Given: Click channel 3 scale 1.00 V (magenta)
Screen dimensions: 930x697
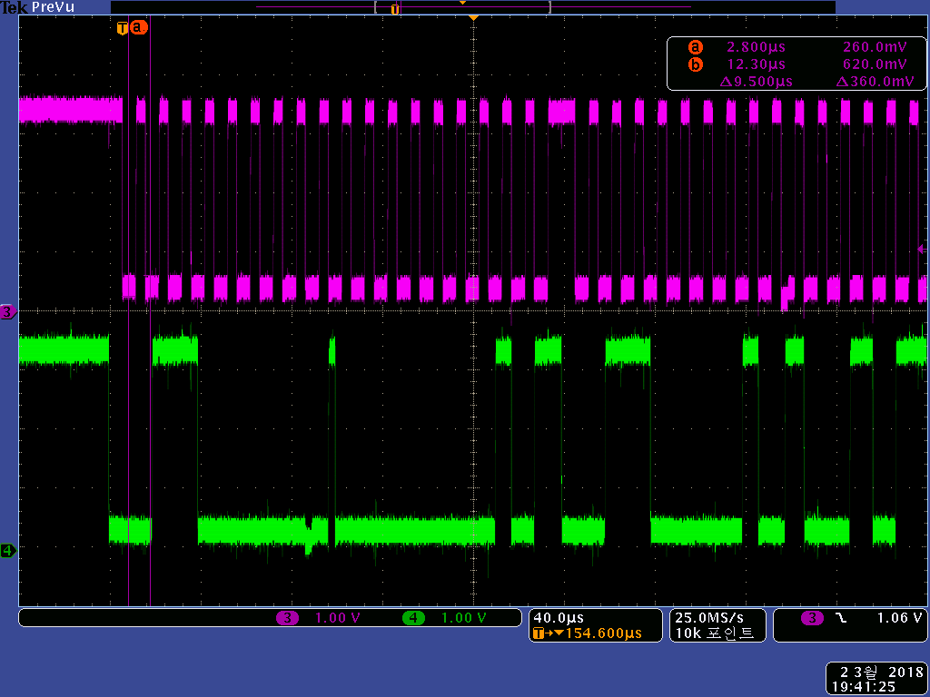Looking at the screenshot, I should pos(338,618).
